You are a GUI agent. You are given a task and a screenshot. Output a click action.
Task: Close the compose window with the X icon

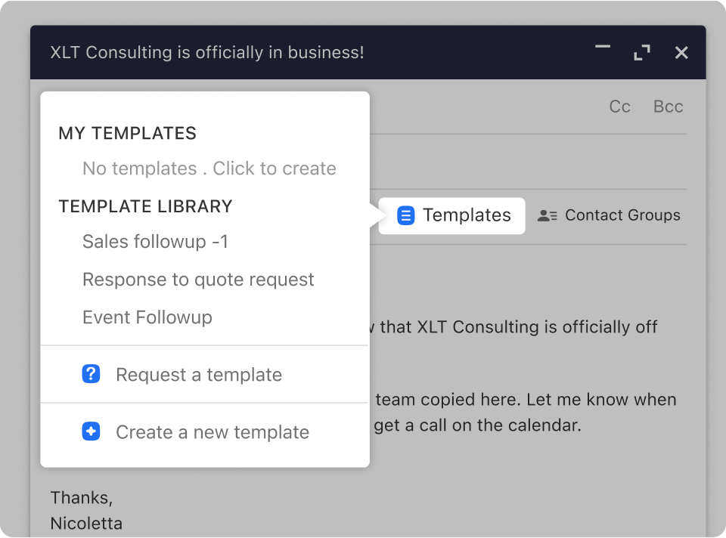[x=681, y=52]
